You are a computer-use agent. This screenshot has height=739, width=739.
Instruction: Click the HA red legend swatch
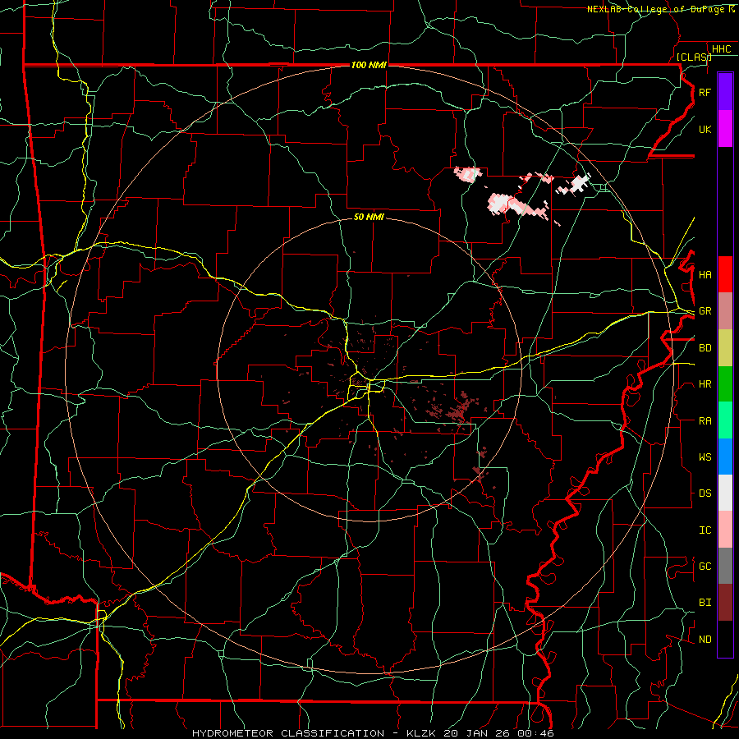pyautogui.click(x=725, y=274)
